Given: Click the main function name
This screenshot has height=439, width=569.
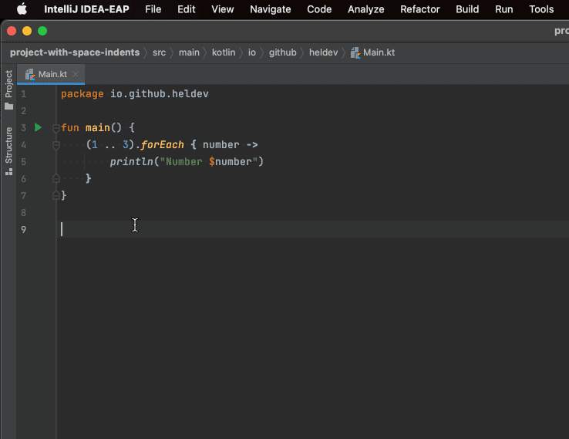Looking at the screenshot, I should [x=98, y=128].
